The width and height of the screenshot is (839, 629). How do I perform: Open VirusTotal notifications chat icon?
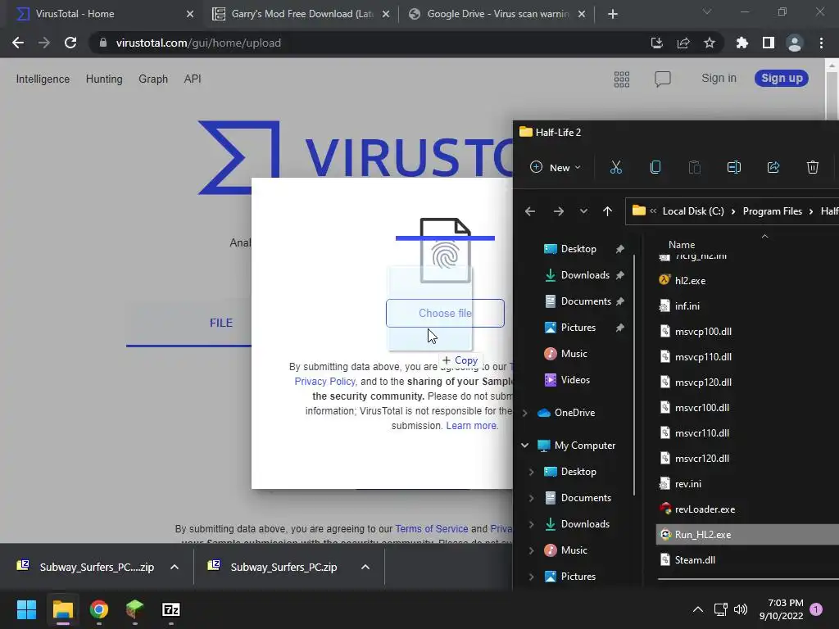662,79
